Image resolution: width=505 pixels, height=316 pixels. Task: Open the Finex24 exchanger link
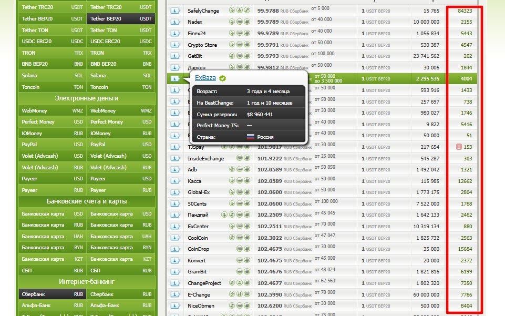(197, 33)
